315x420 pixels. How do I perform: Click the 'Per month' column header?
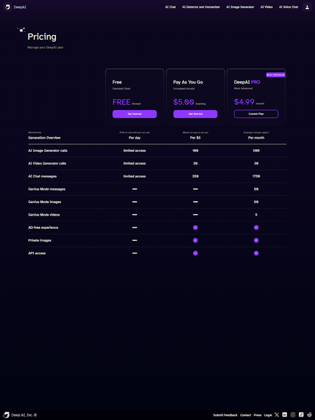coord(256,138)
